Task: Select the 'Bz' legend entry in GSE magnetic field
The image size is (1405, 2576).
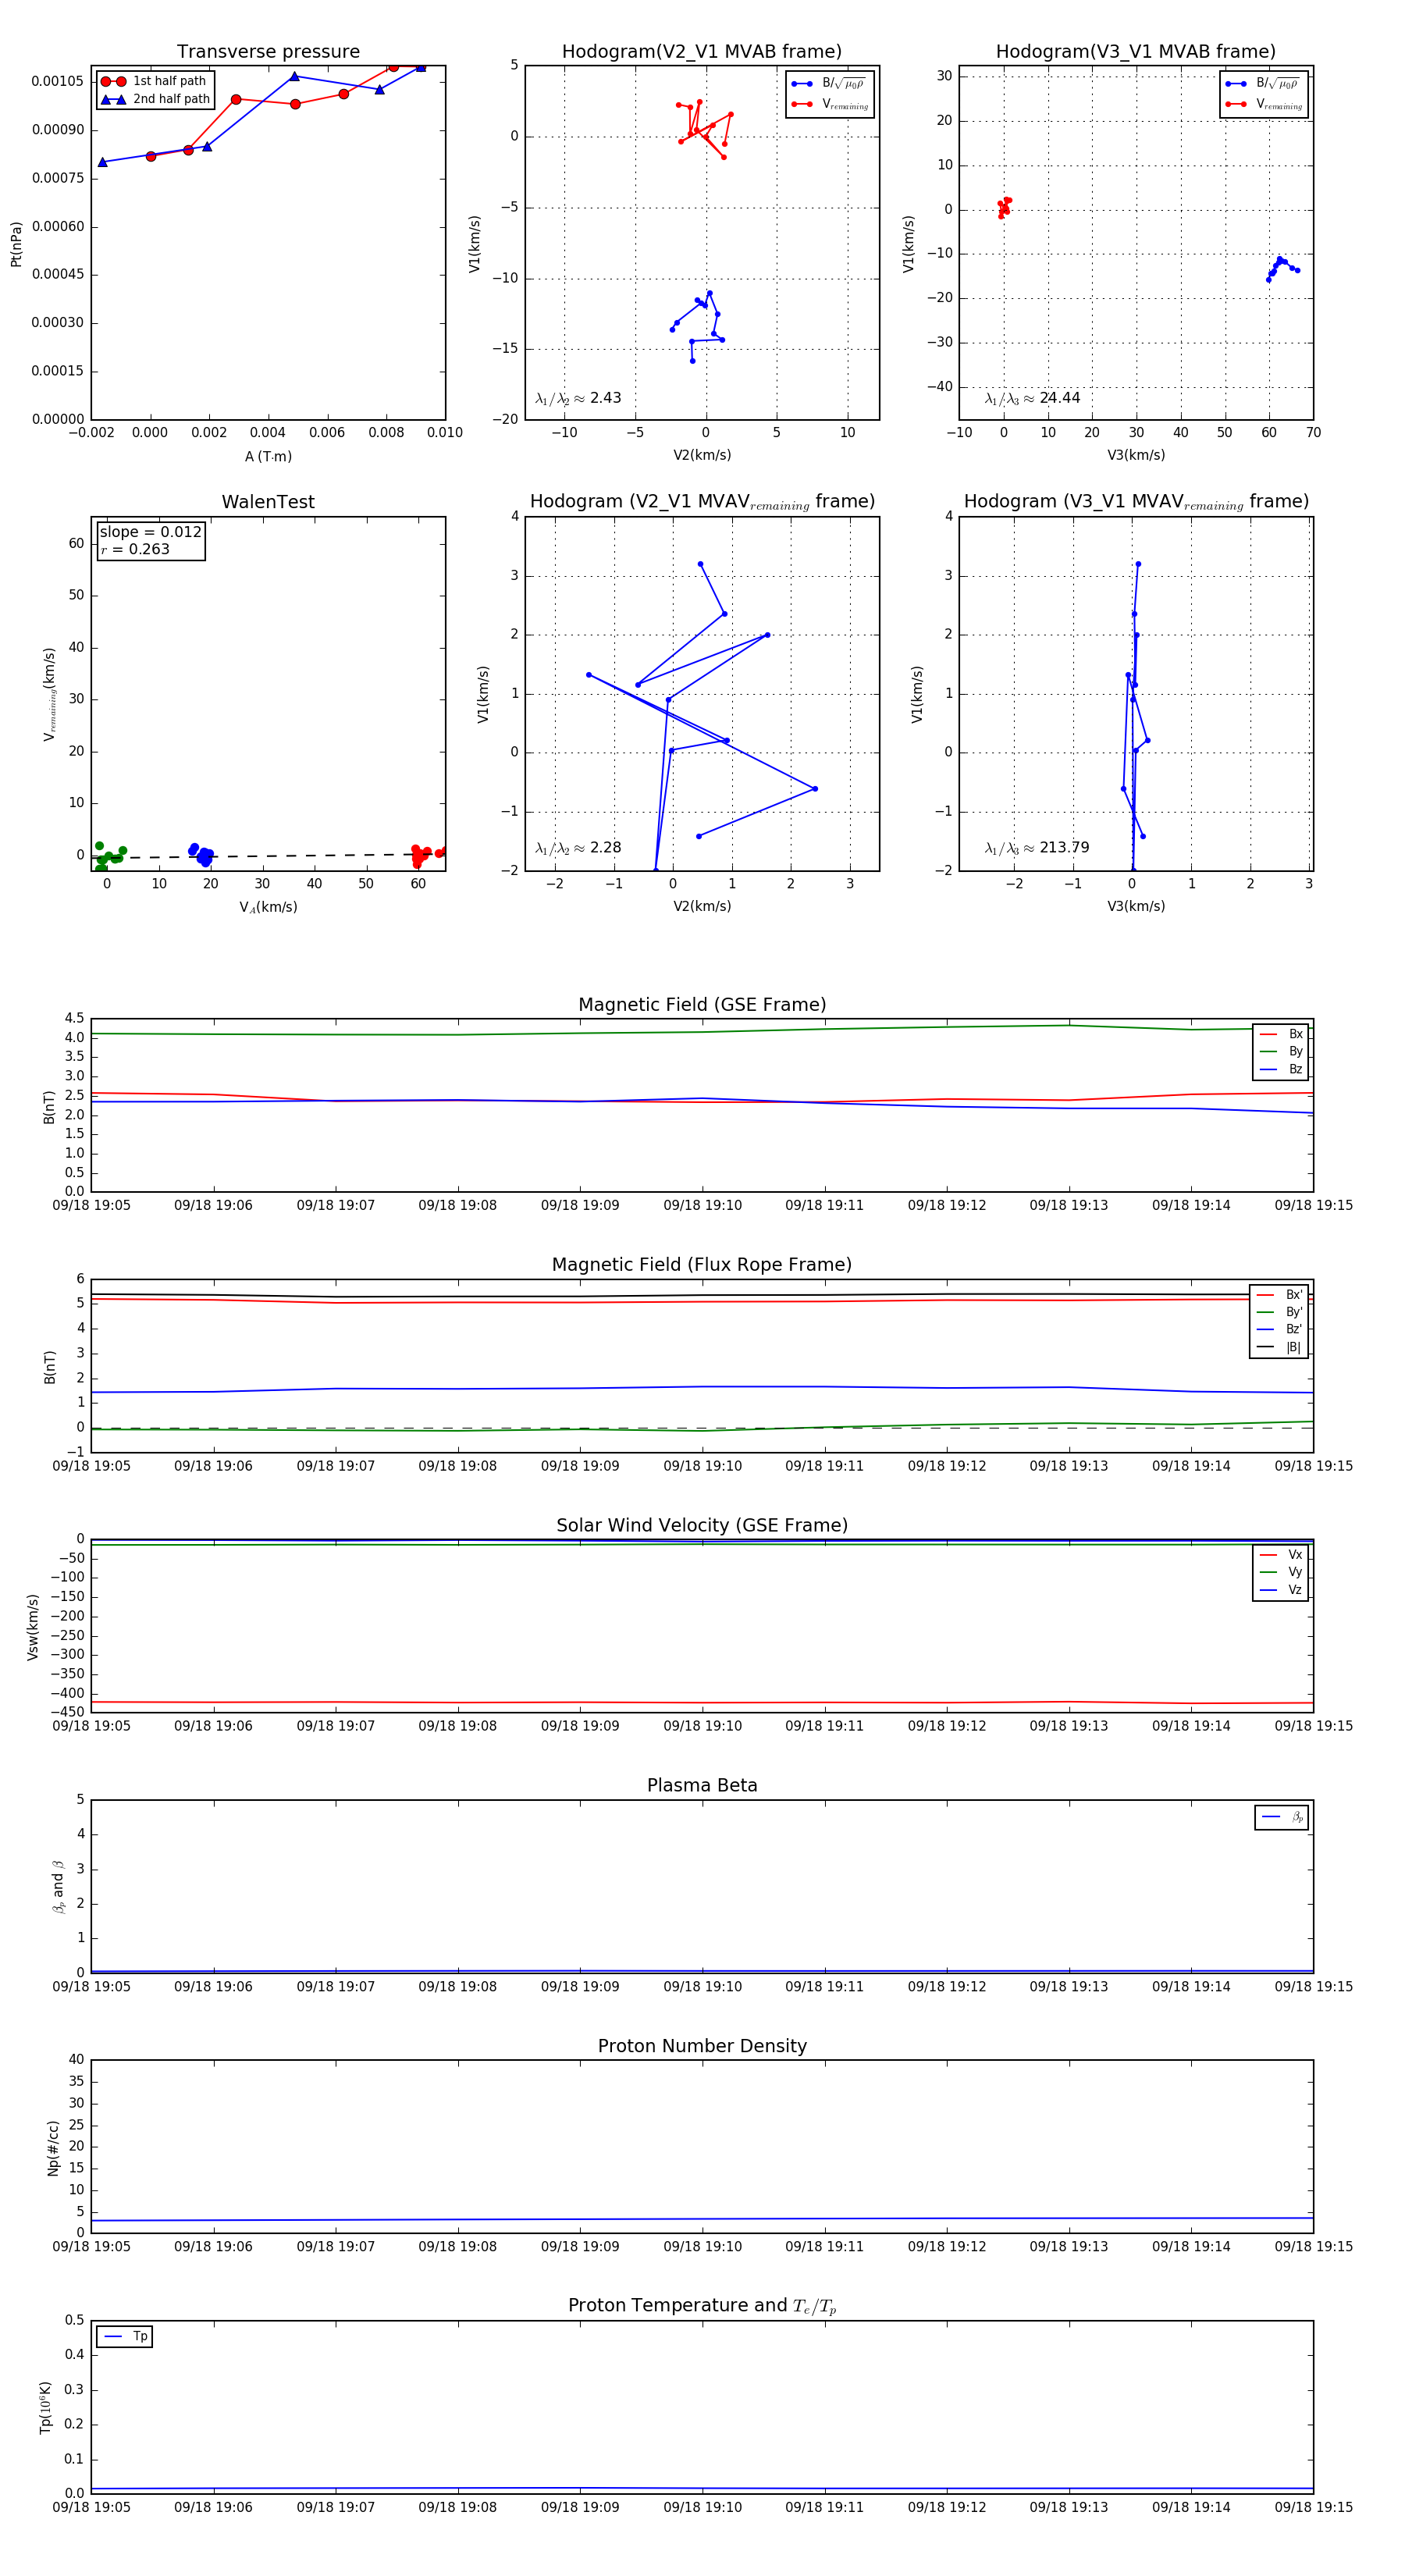Action: pos(1281,1069)
